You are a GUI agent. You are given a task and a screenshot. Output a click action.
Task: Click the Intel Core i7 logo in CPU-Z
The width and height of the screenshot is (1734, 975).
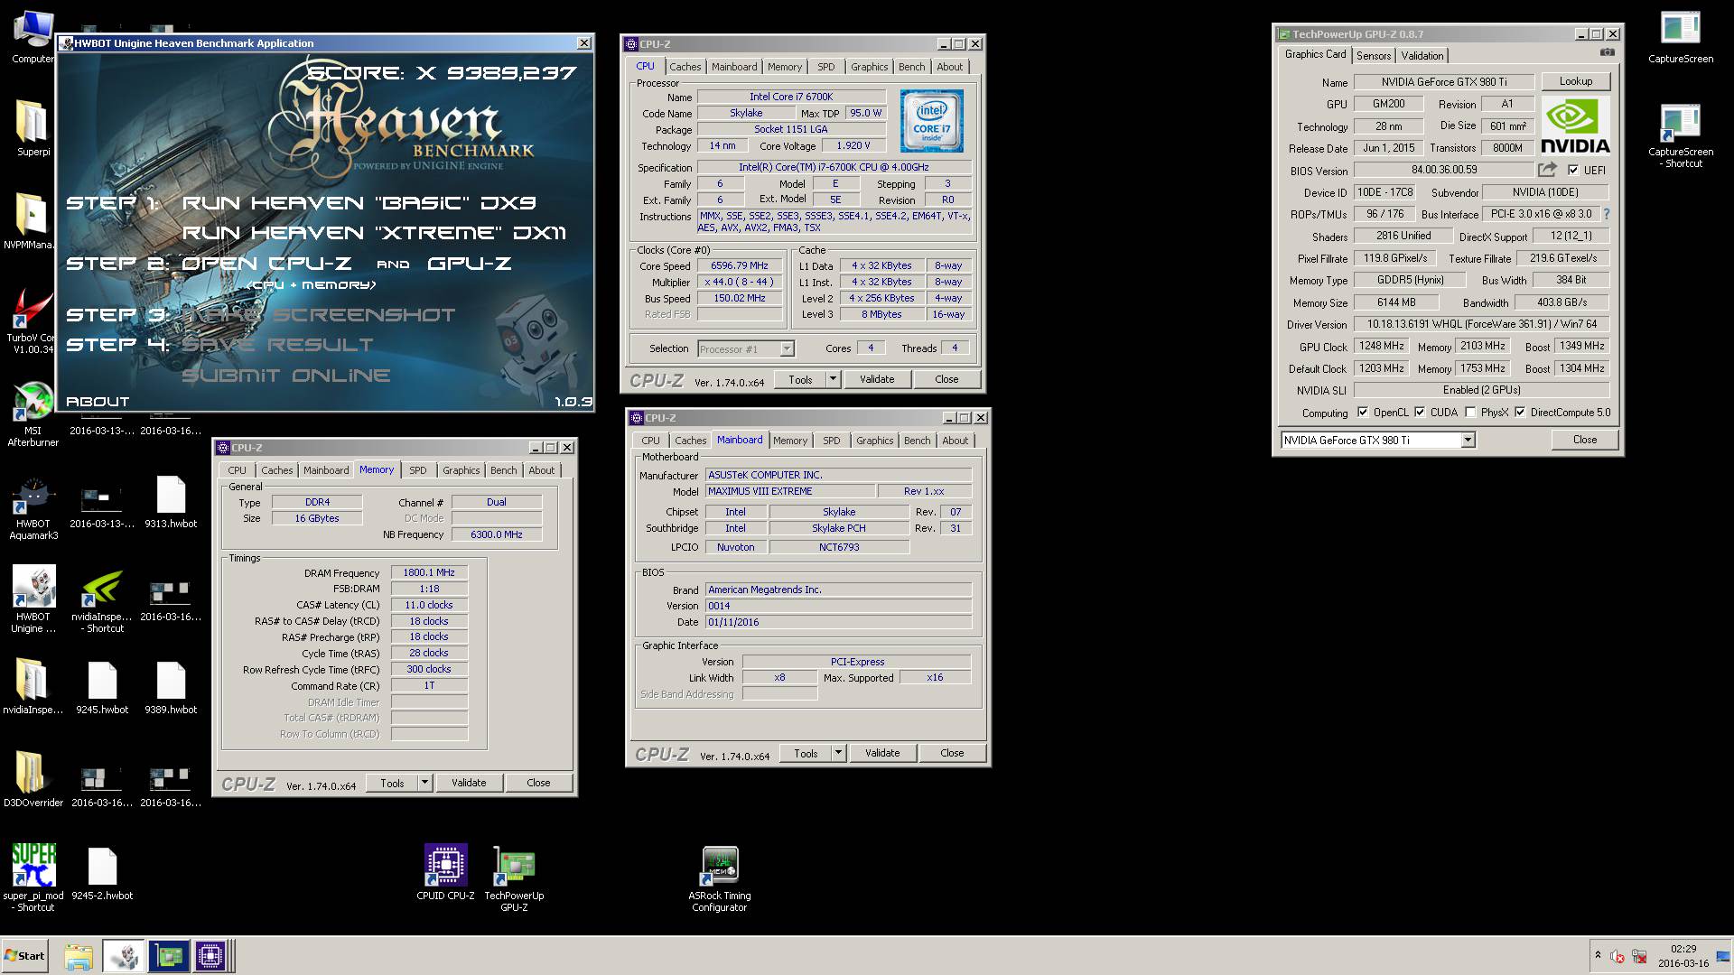point(931,121)
